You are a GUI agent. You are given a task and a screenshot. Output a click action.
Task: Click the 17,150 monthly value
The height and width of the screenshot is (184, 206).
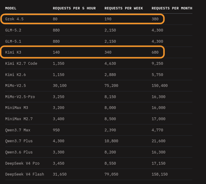pyautogui.click(x=158, y=163)
